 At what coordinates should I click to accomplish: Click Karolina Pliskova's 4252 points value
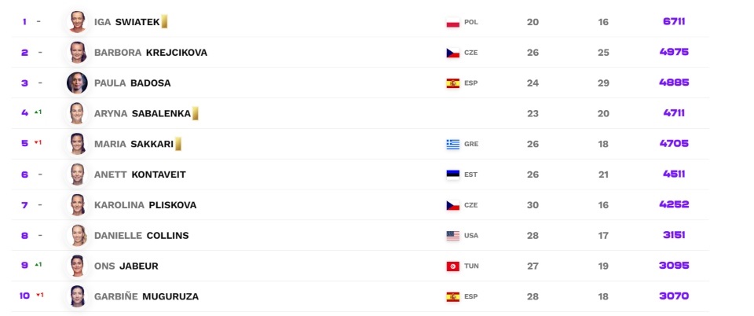(674, 205)
